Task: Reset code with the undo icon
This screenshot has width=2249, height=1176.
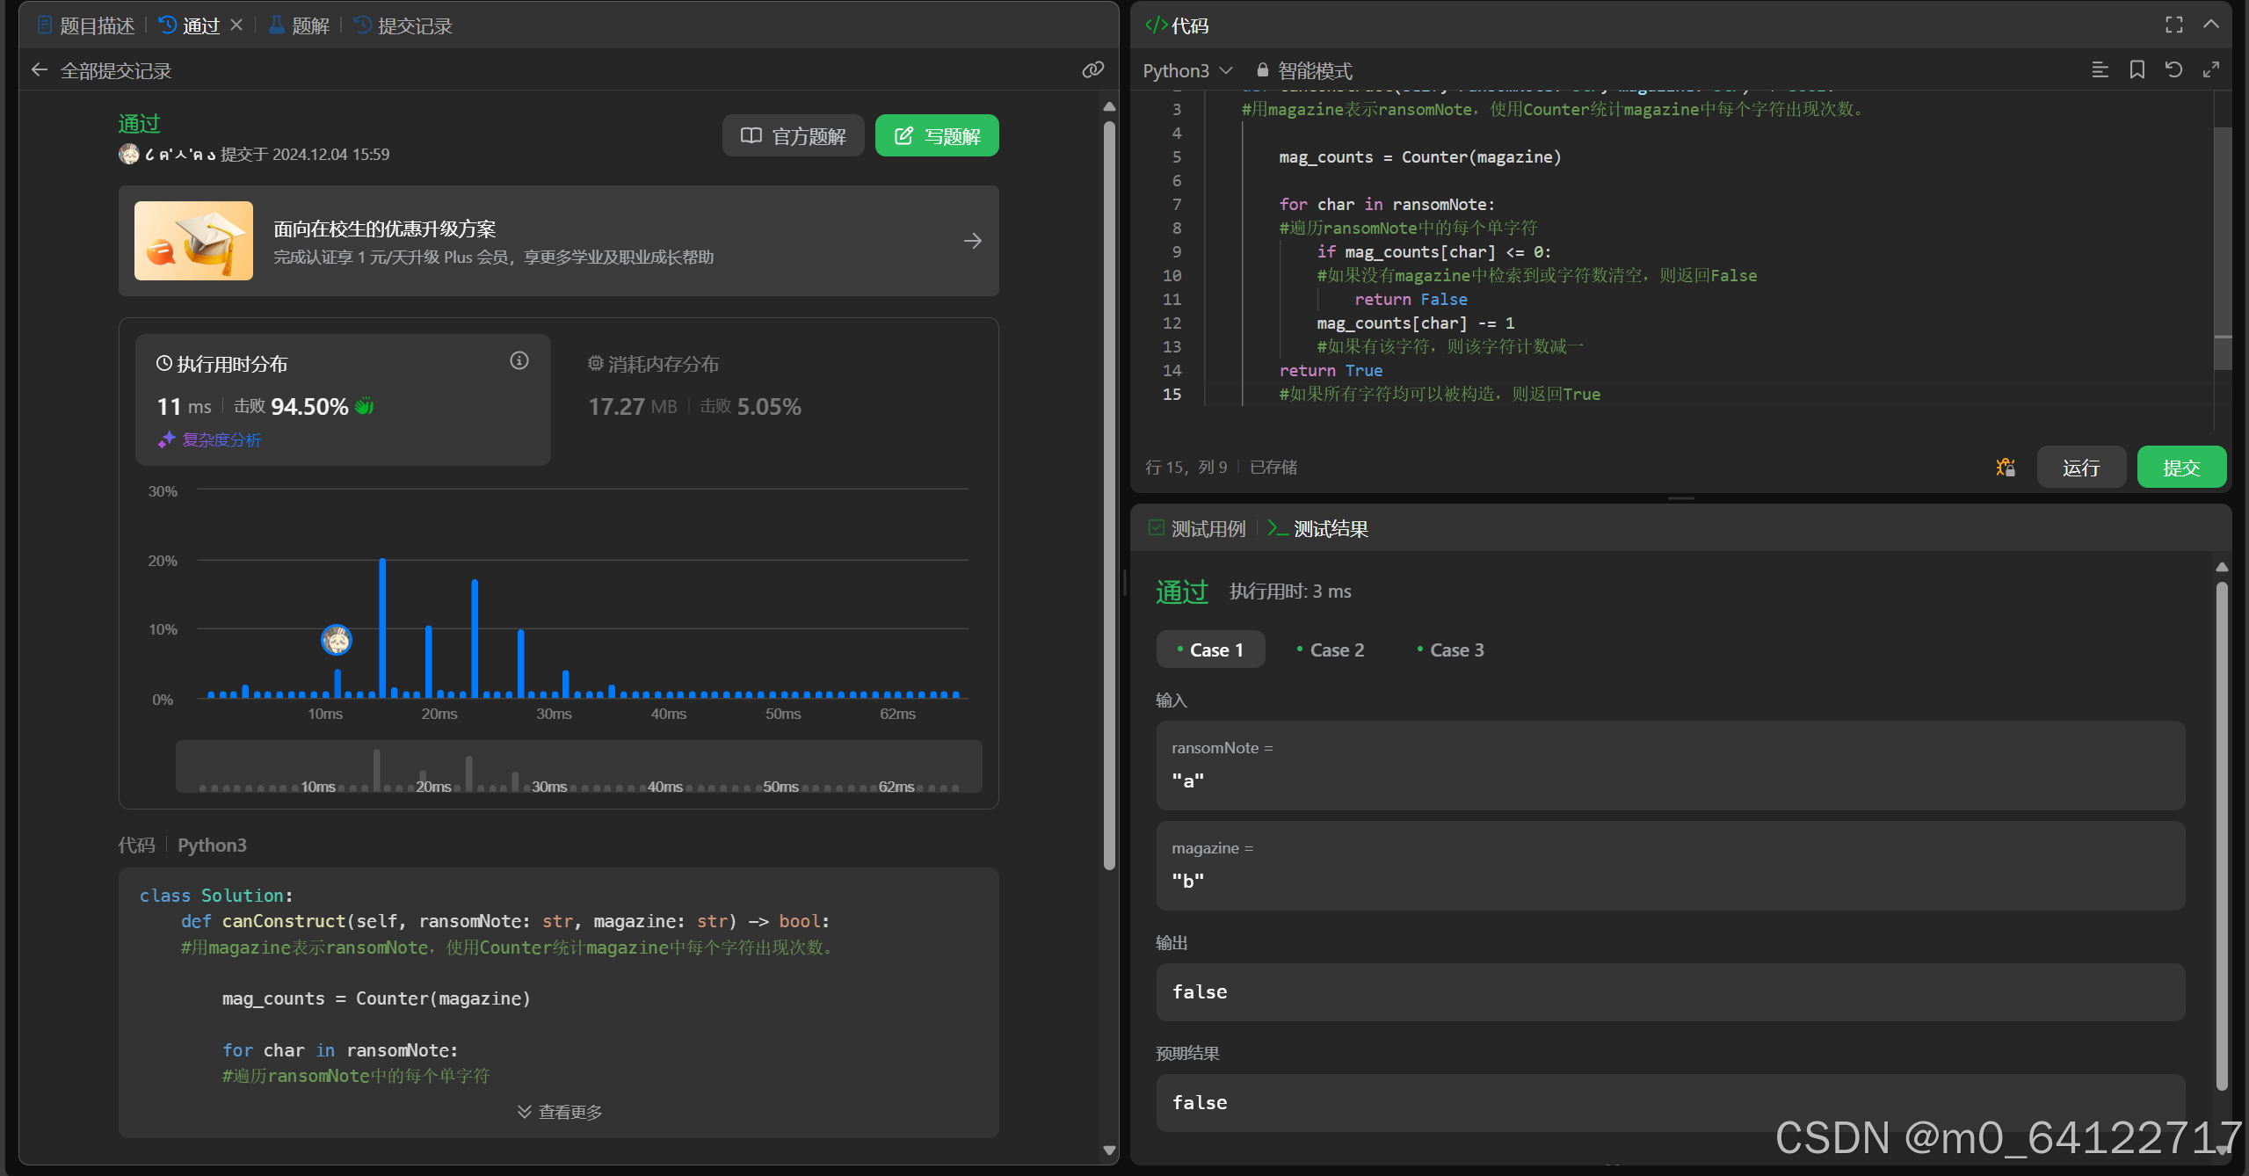Action: click(x=2173, y=70)
